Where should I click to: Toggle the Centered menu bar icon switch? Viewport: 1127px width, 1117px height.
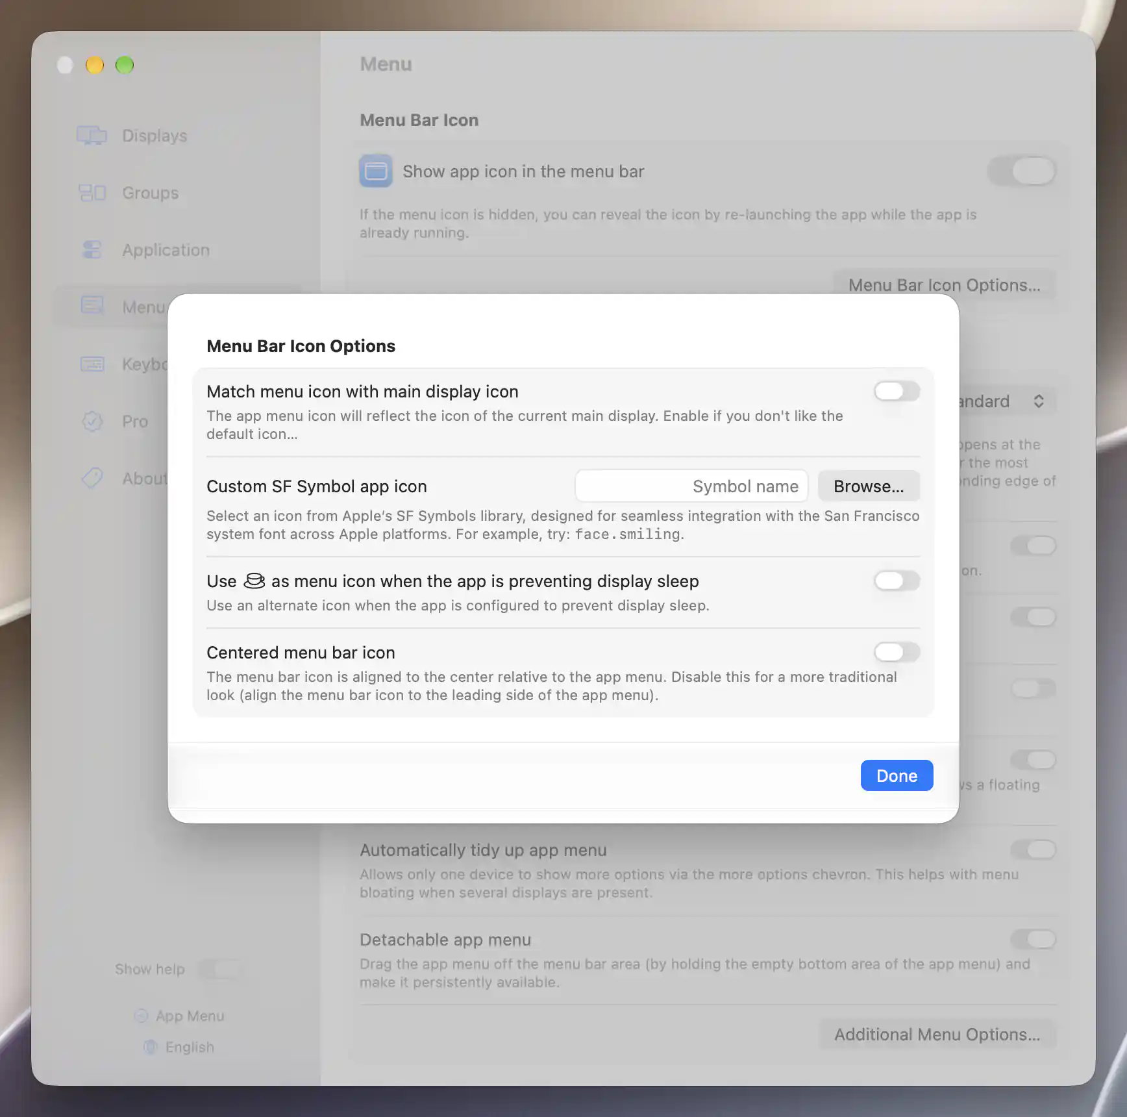[x=897, y=652]
